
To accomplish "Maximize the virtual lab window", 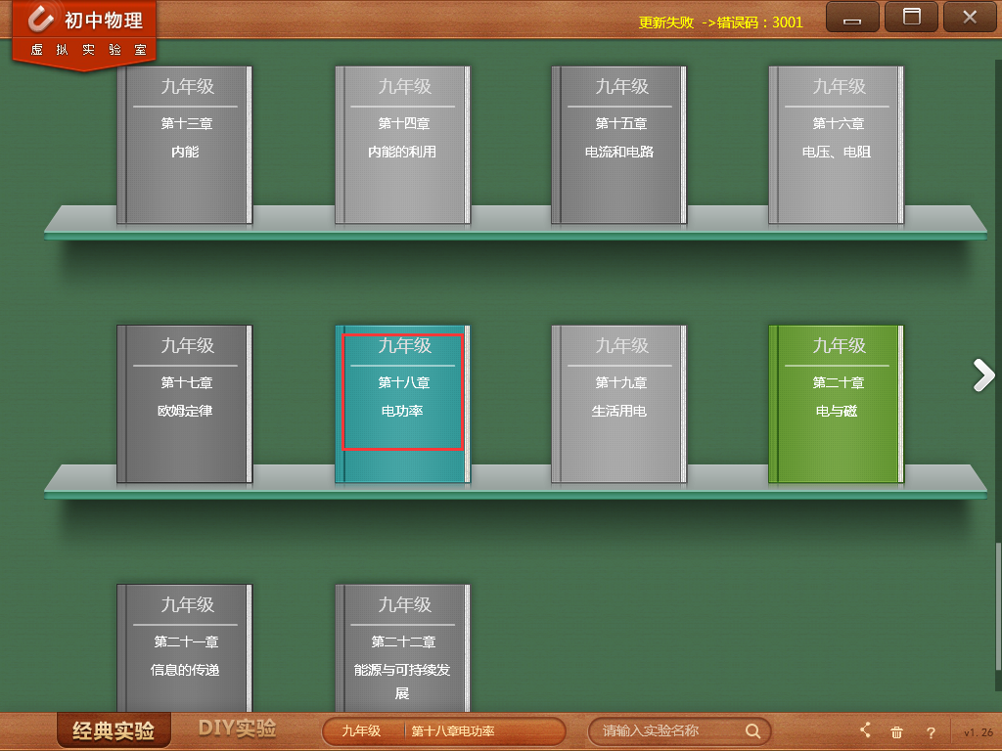I will pos(911,17).
